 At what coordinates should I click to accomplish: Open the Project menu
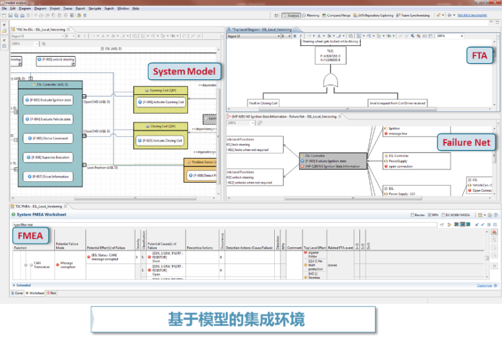click(55, 8)
